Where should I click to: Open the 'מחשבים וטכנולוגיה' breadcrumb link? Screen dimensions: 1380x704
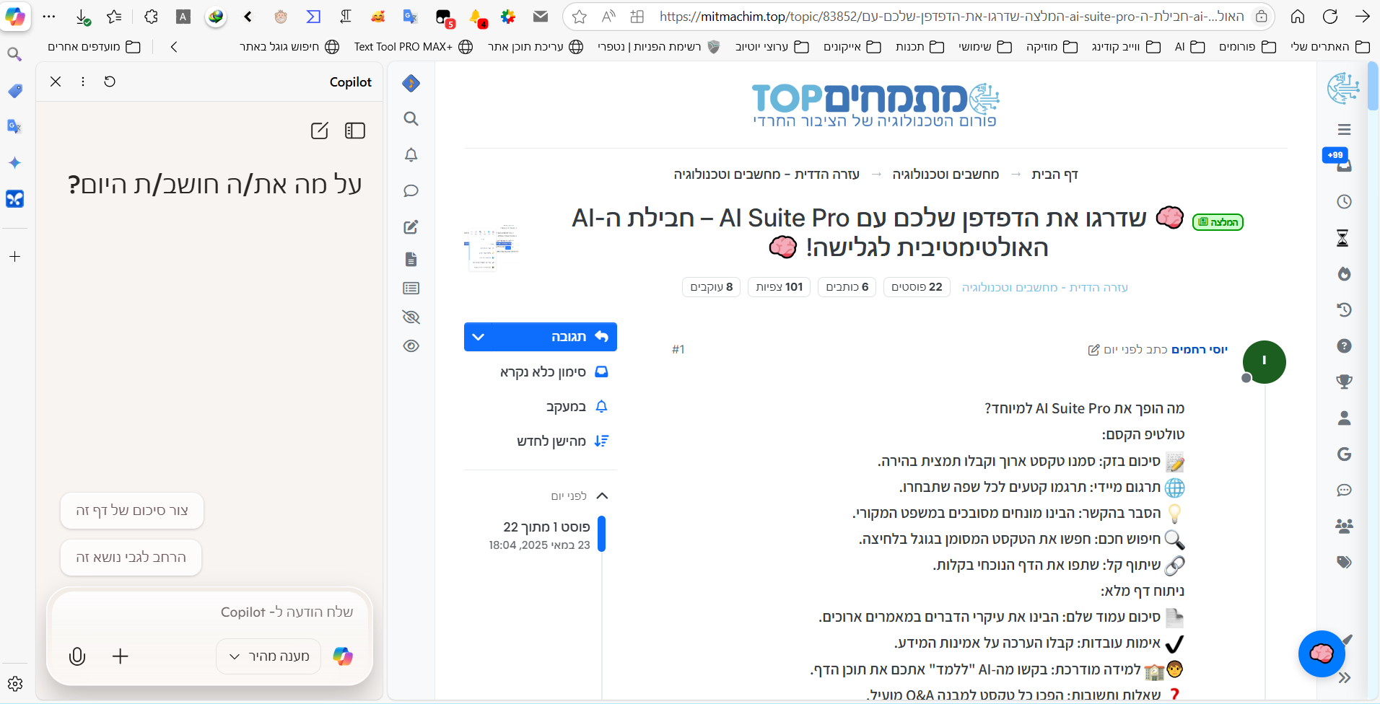tap(946, 175)
